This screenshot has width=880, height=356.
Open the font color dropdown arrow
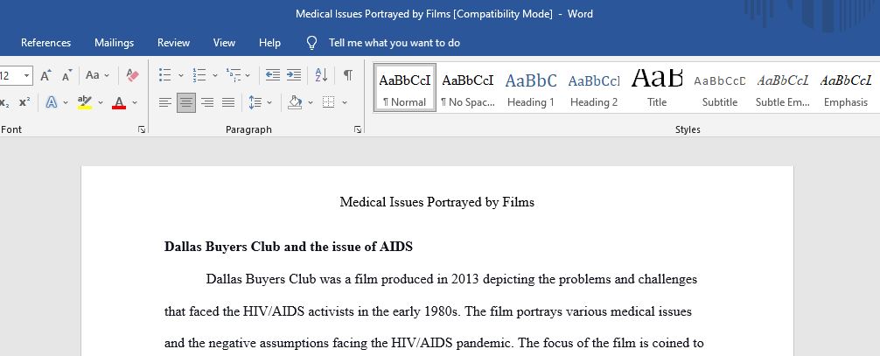pyautogui.click(x=135, y=102)
